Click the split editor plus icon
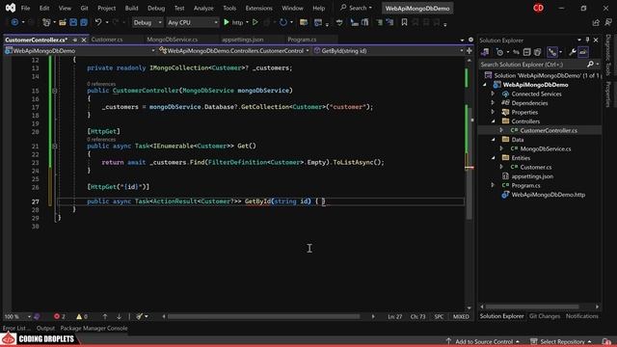 469,51
